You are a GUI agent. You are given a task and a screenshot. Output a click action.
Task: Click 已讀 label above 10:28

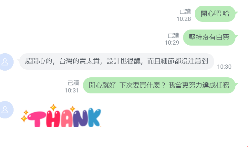coord(185,12)
